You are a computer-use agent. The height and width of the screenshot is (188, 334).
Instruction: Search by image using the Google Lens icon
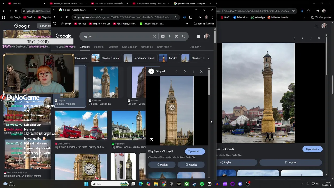point(177,36)
